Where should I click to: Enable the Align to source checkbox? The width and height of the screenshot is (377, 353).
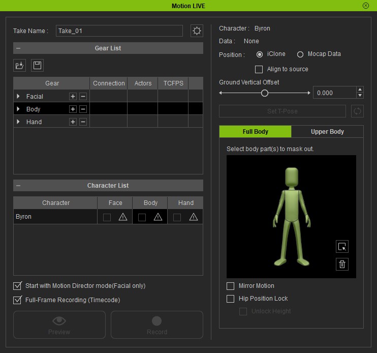[259, 69]
